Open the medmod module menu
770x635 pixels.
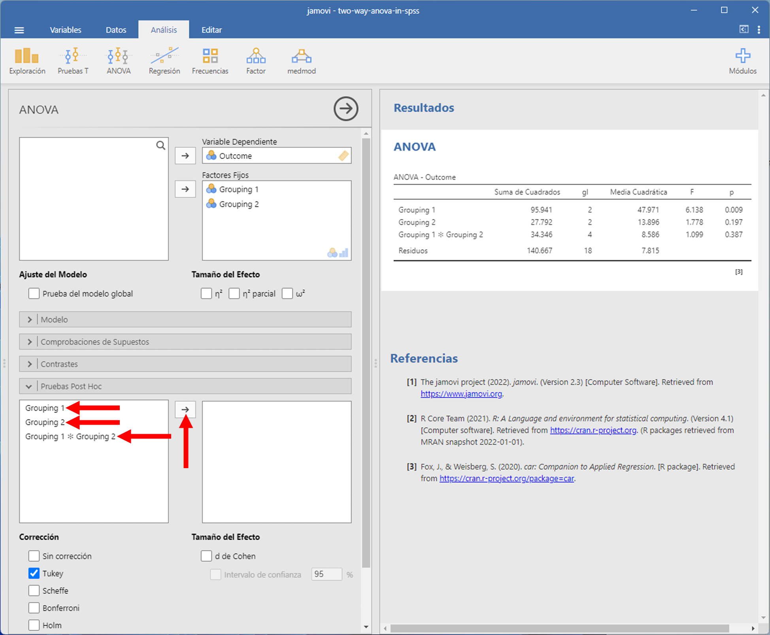coord(301,60)
